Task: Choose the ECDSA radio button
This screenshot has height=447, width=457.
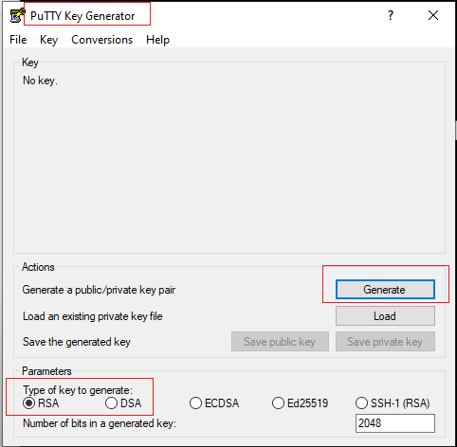Action: point(214,403)
